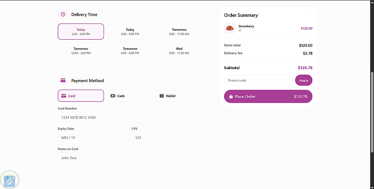Switch to Wallet payment method
The width and height of the screenshot is (374, 189).
tap(179, 96)
